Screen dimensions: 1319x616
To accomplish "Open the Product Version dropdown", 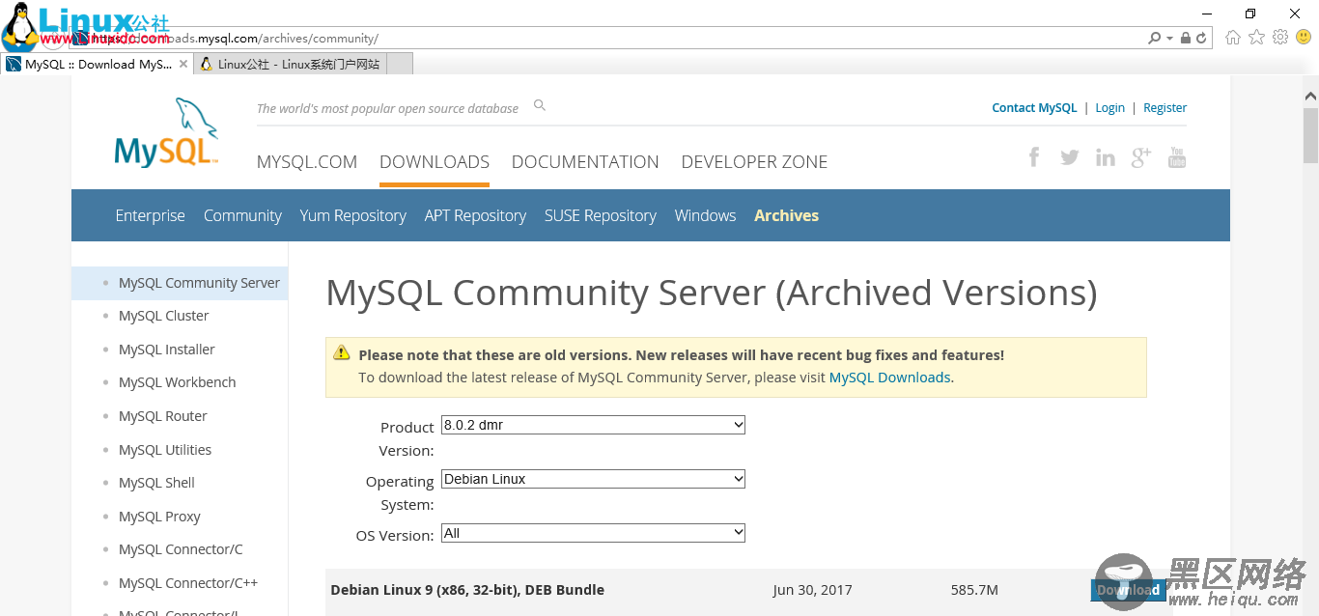I will pos(593,425).
